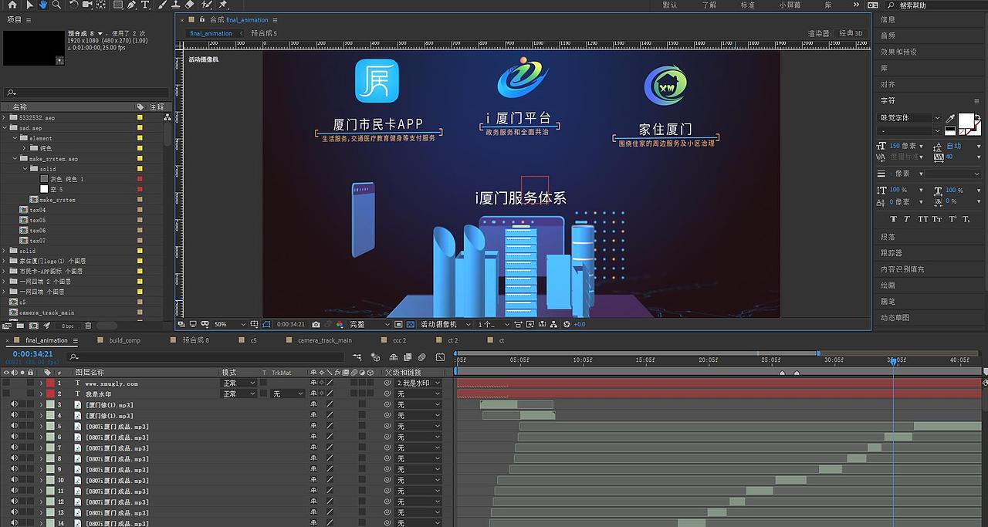
Task: Select the Zoom magnifier tool
Action: (x=56, y=5)
